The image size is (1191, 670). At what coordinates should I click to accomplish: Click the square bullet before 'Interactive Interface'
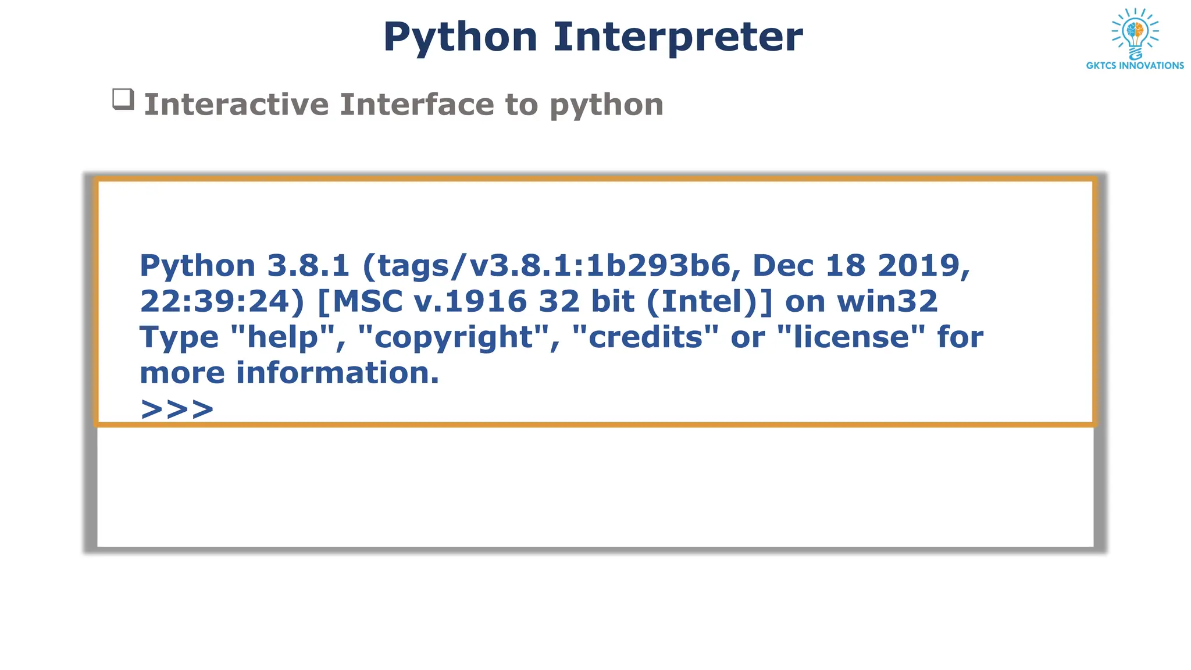(x=123, y=99)
